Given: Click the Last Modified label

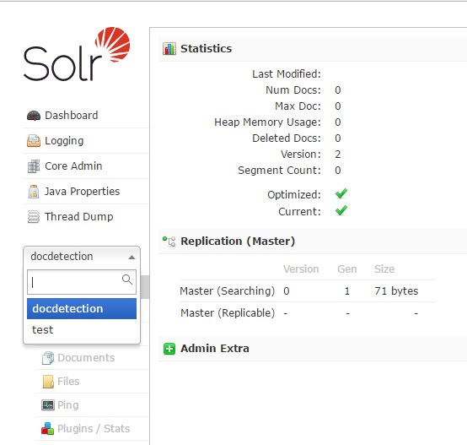Looking at the screenshot, I should coord(287,74).
